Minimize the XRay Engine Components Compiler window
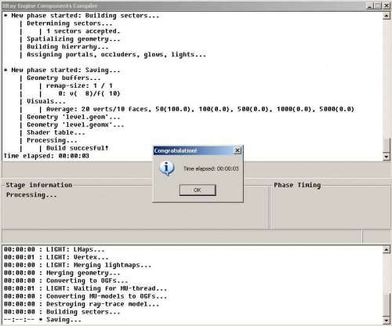The image size is (392, 326). (369, 5)
